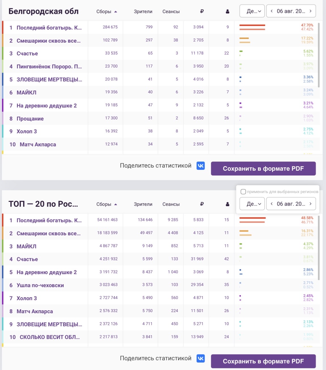Viewport: 326px width, 370px height.
Task: Click the VK share icon in ТОП-20 panel
Action: point(201,359)
